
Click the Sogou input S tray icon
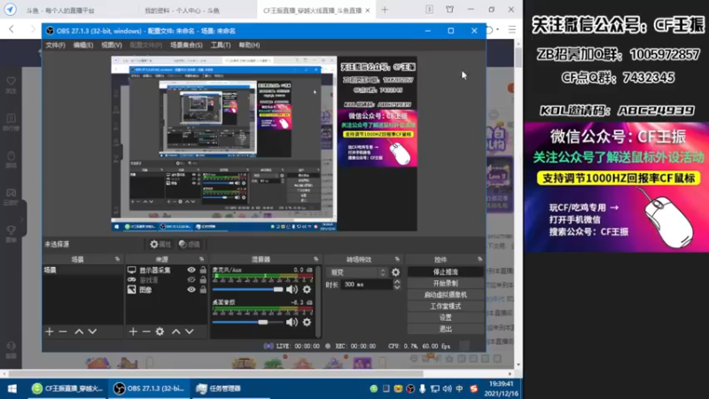pos(474,388)
